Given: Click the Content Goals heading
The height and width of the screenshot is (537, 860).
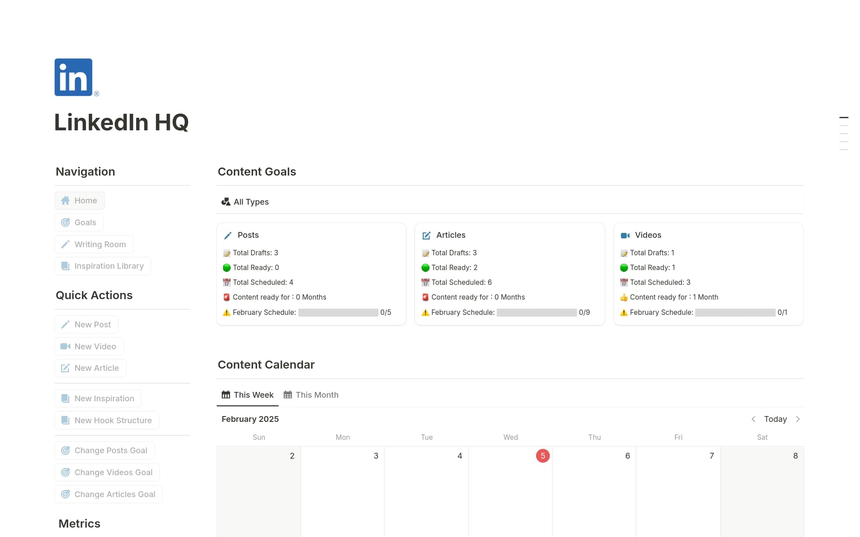Looking at the screenshot, I should pyautogui.click(x=257, y=172).
